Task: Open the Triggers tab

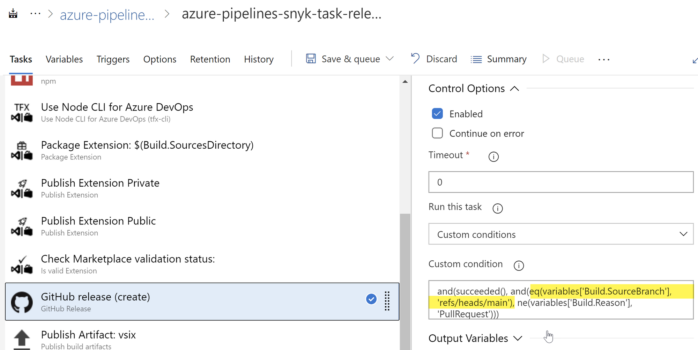Action: [113, 59]
